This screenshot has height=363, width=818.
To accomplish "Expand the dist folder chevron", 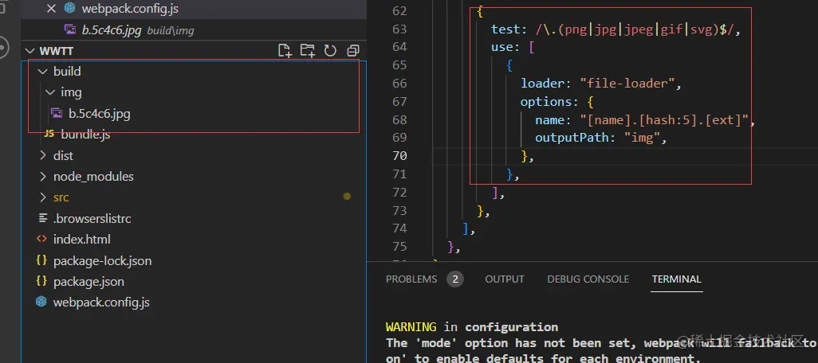I will click(43, 155).
